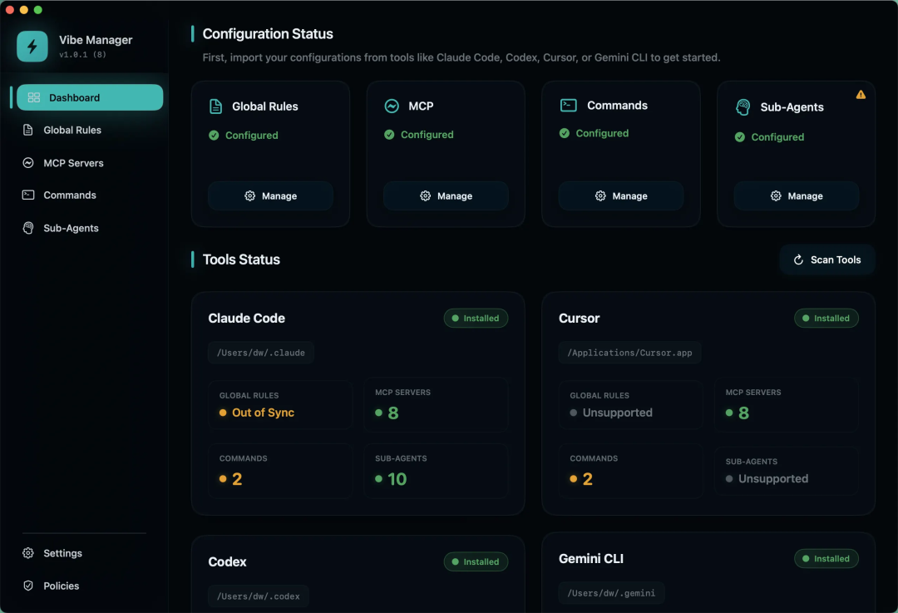Click the Installed badge on Cursor card
This screenshot has width=898, height=613.
(826, 319)
